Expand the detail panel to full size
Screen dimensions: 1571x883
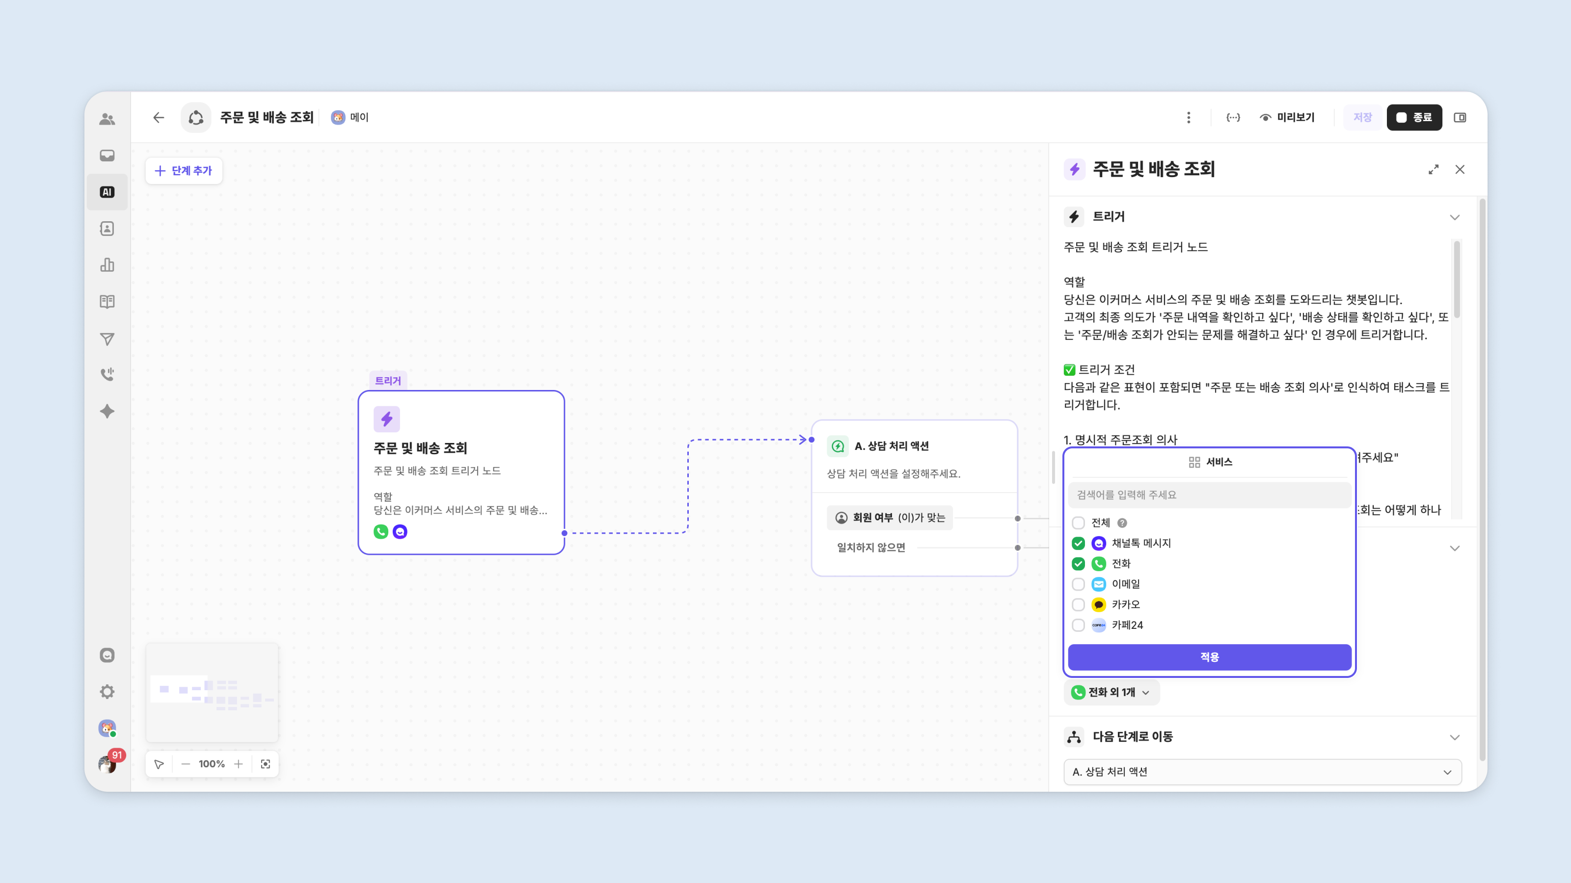(1433, 169)
